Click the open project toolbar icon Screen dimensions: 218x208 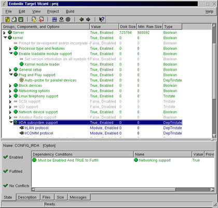pyautogui.click(x=14, y=19)
